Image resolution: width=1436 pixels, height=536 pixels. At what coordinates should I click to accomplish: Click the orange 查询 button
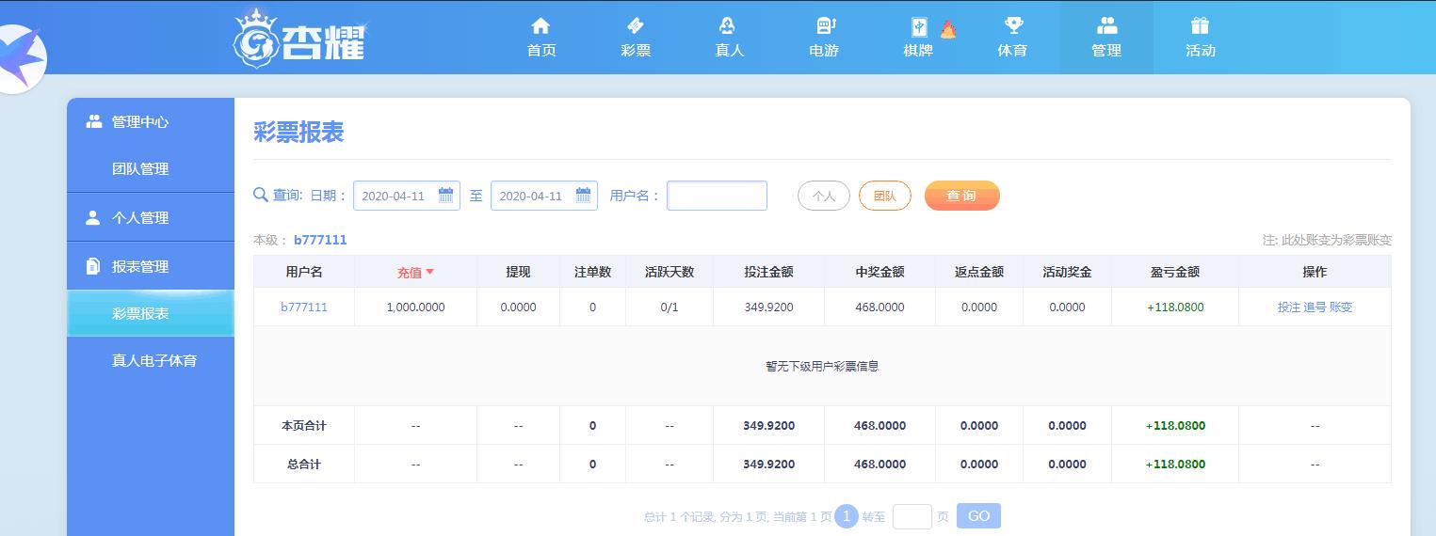coord(961,196)
